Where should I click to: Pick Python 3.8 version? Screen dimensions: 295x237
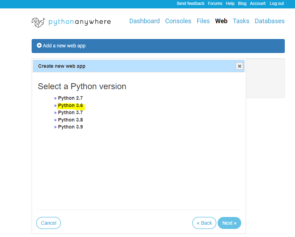point(70,120)
